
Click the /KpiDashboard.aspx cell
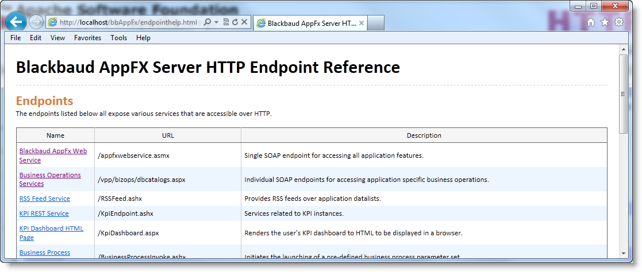tap(168, 233)
